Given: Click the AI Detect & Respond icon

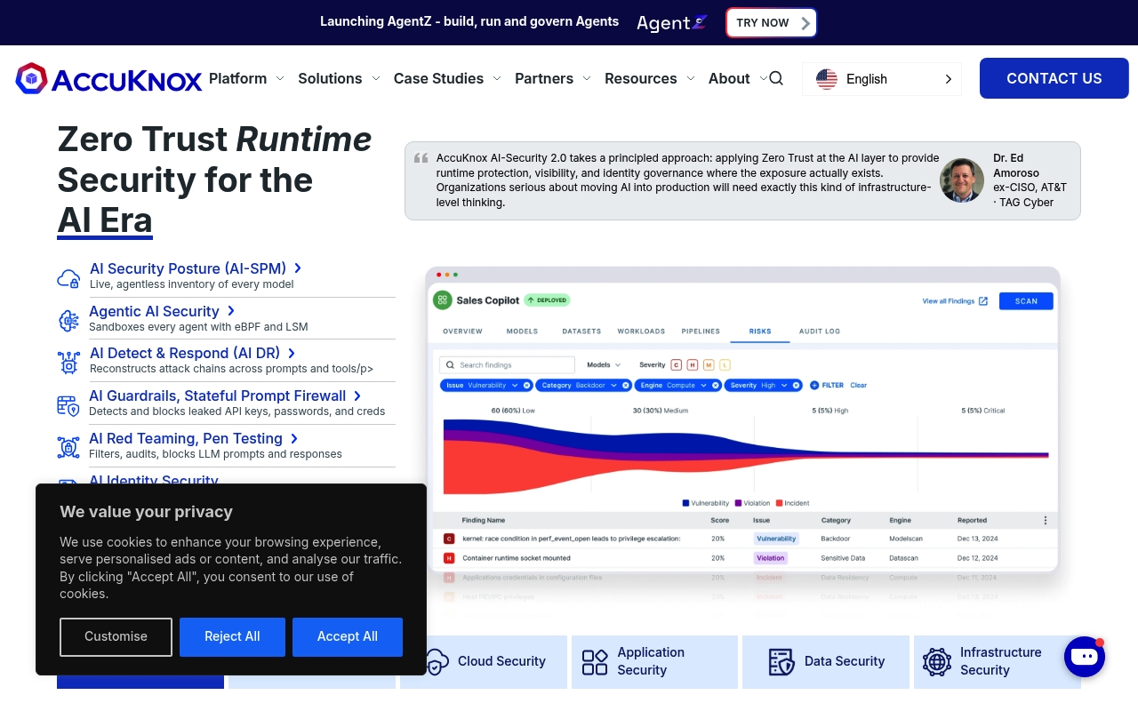Looking at the screenshot, I should 68,363.
